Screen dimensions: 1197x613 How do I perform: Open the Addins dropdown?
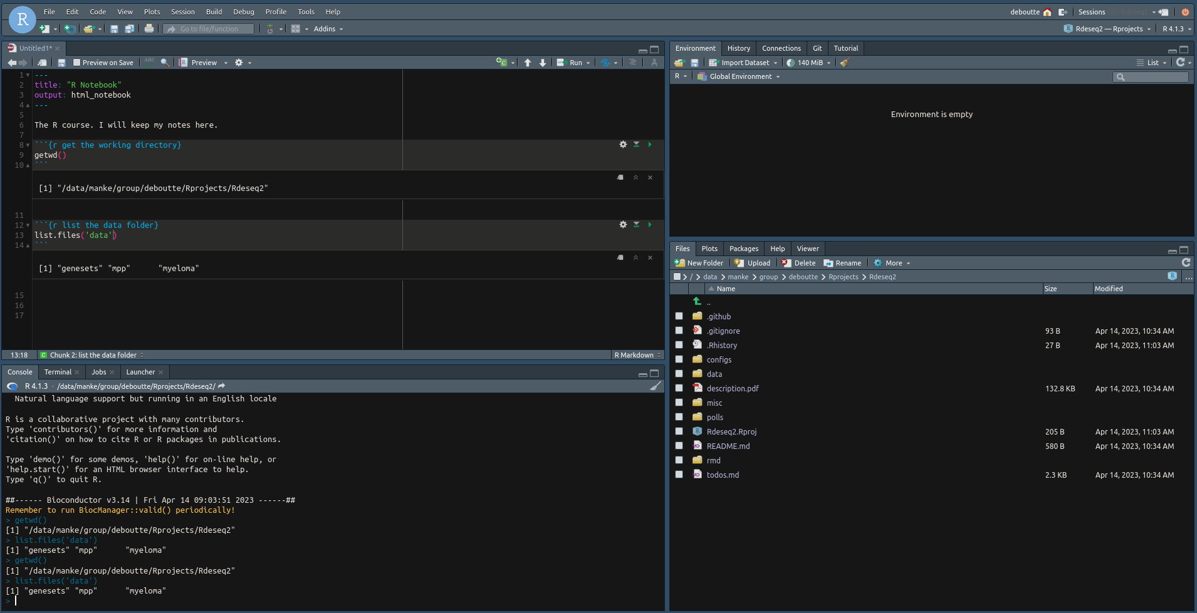point(328,29)
